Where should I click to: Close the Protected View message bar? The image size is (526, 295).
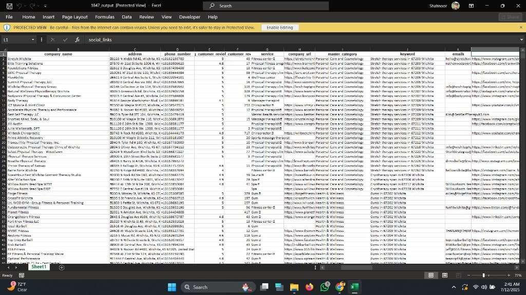(521, 27)
